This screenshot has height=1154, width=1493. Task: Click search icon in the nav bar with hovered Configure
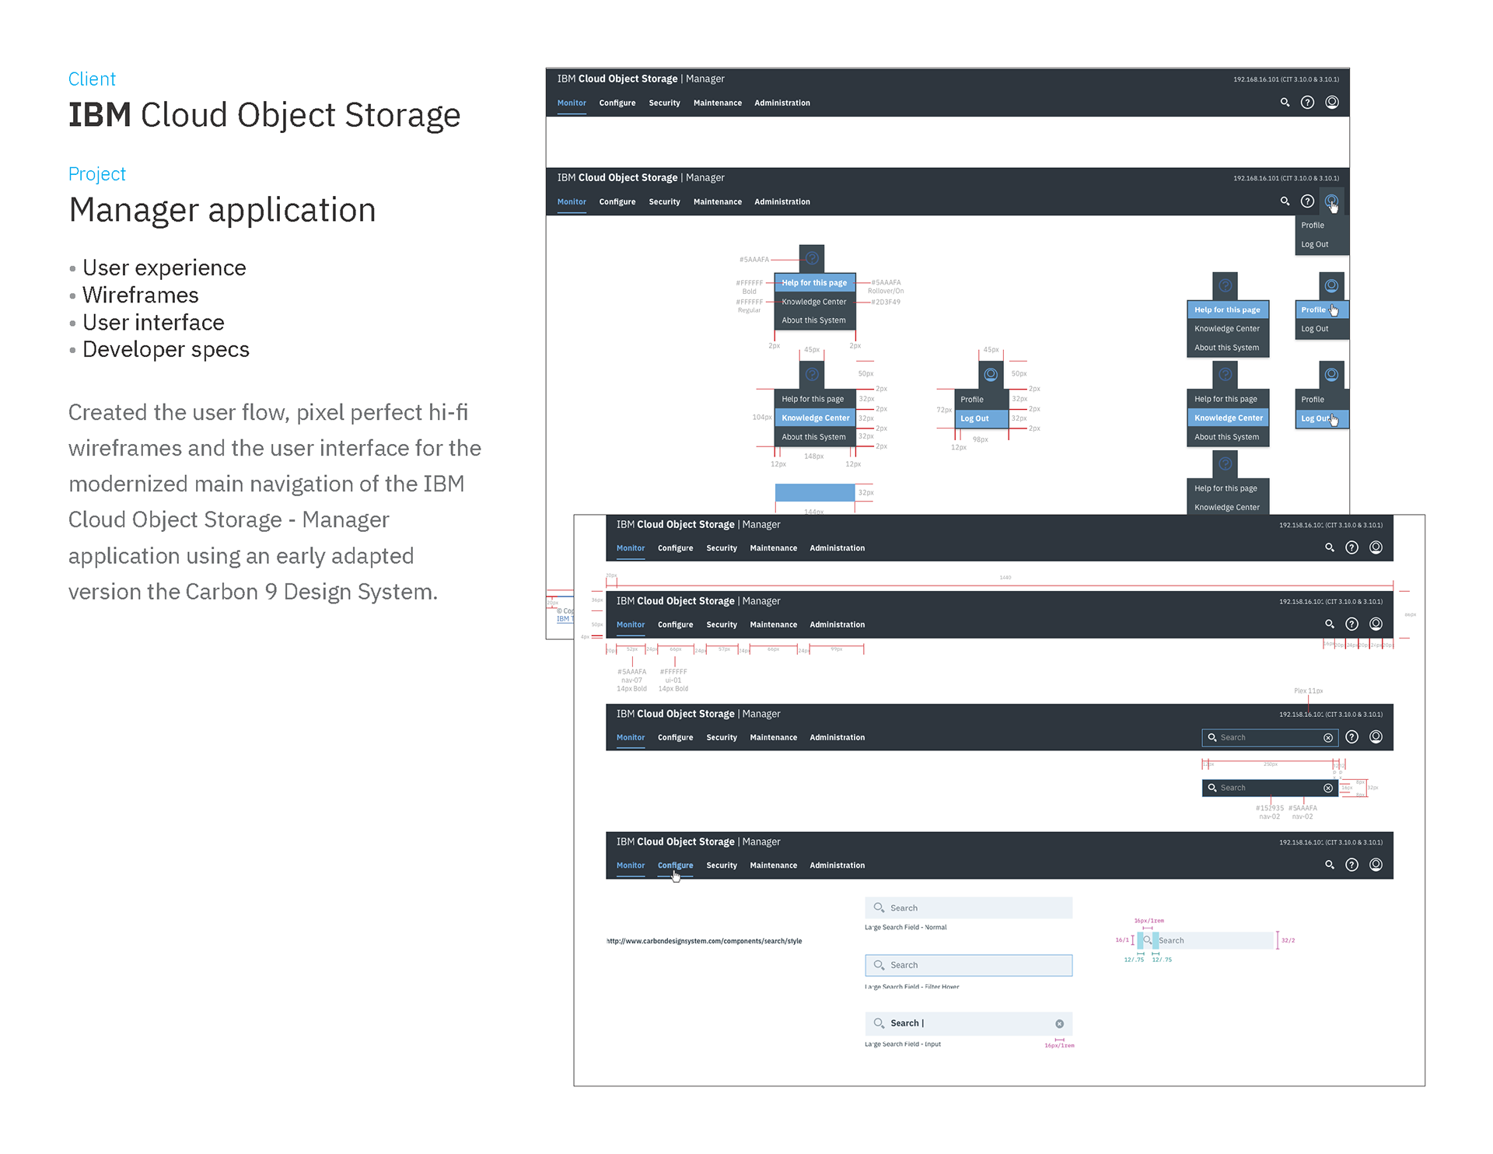[x=1330, y=865]
